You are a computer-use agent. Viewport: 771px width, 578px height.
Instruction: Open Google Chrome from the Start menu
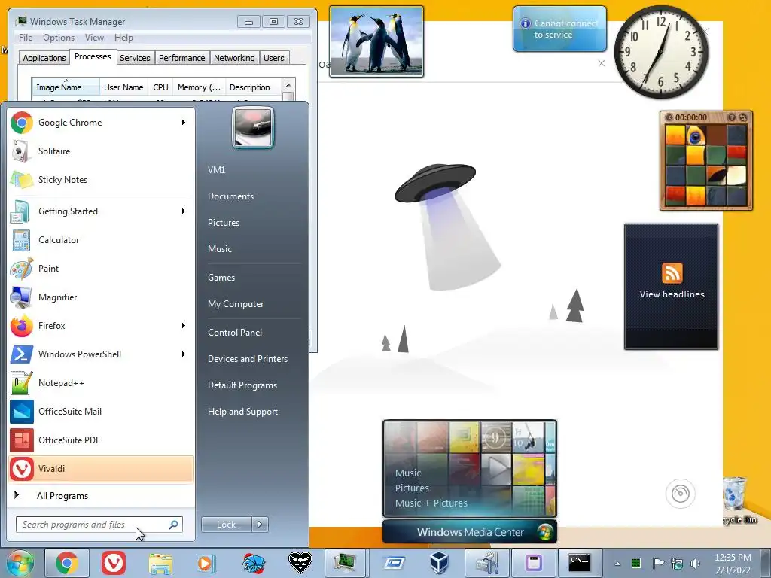pyautogui.click(x=101, y=123)
